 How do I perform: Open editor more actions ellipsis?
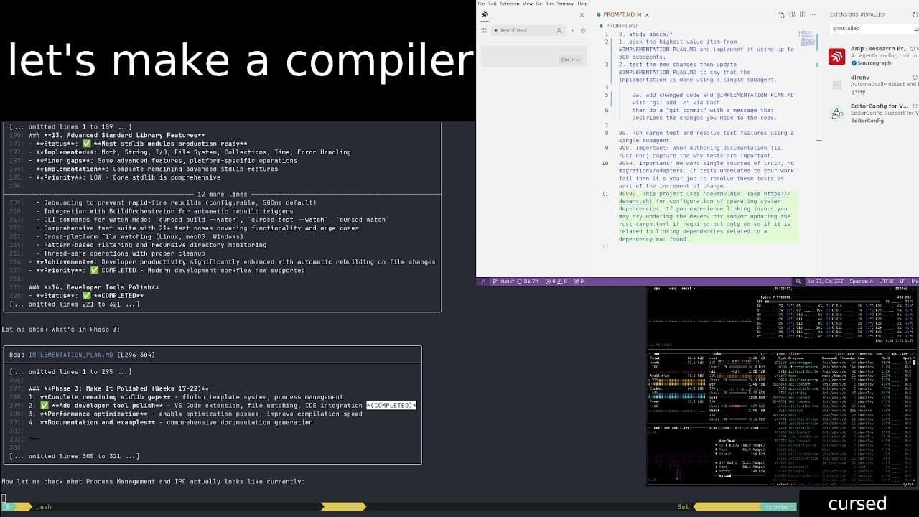[812, 14]
